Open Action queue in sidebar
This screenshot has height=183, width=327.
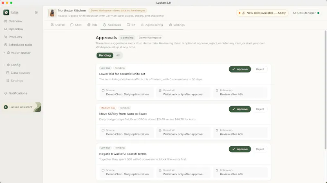pos(21,53)
